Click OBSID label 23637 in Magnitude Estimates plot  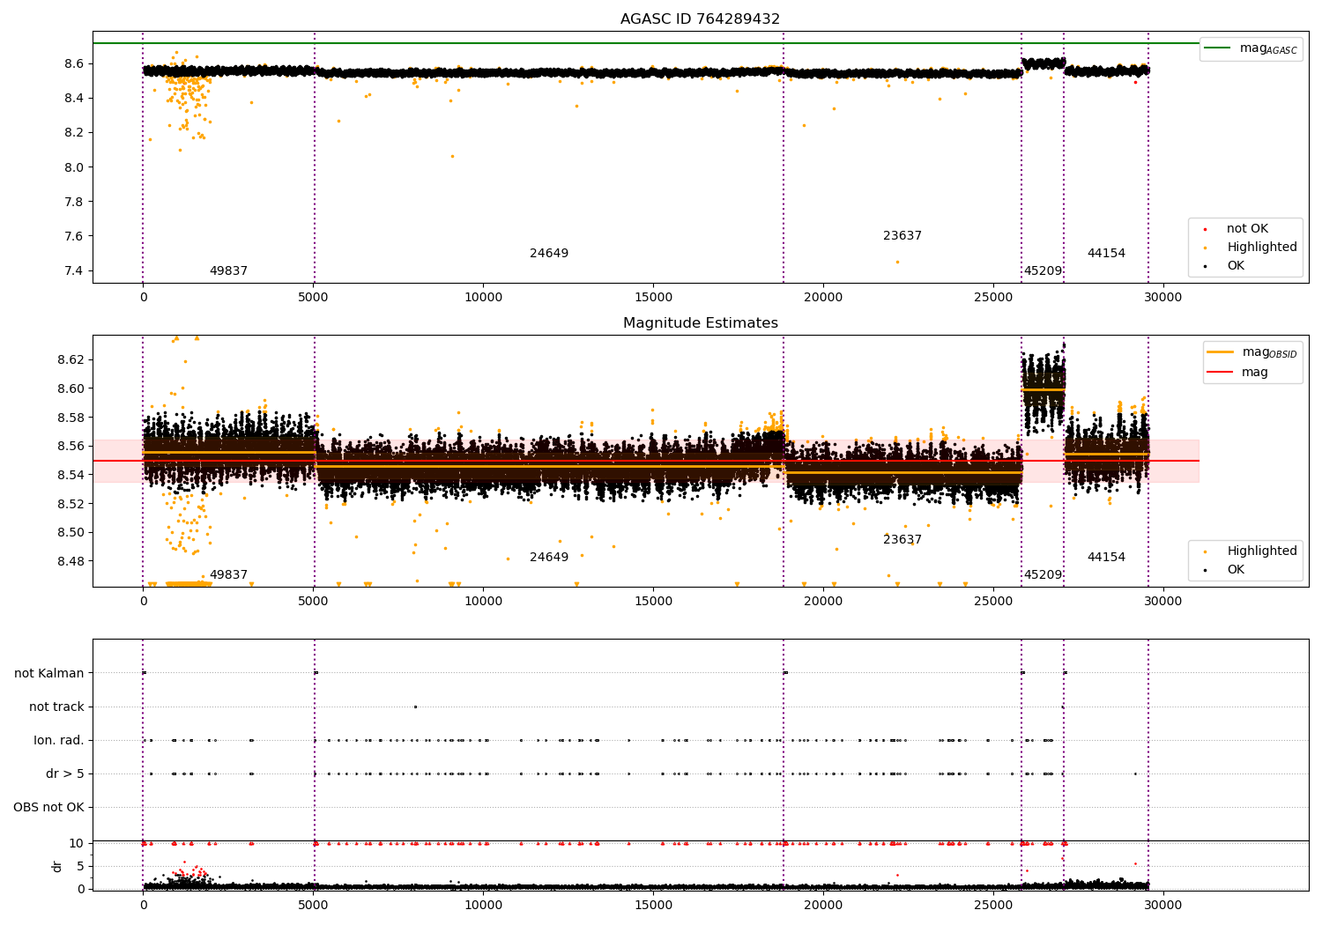click(902, 540)
